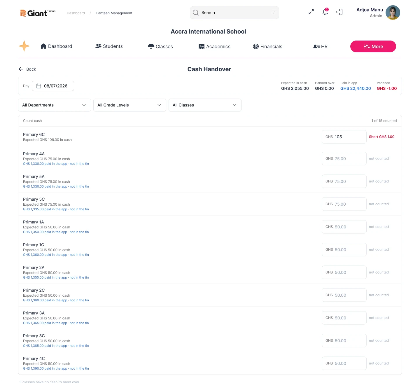Expand All Classes dropdown
The width and height of the screenshot is (420, 383).
(x=205, y=105)
